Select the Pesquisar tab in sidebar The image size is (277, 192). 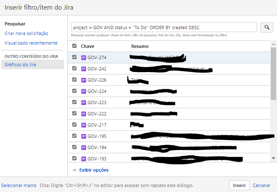(15, 24)
